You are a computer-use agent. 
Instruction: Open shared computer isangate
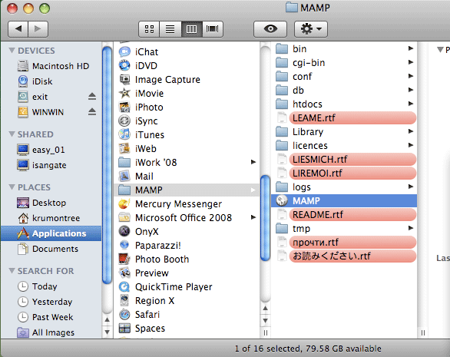(51, 165)
